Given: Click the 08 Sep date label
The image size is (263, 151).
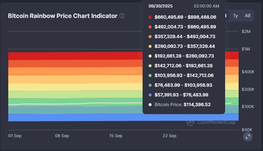Looking at the screenshot, I should click(x=62, y=136).
